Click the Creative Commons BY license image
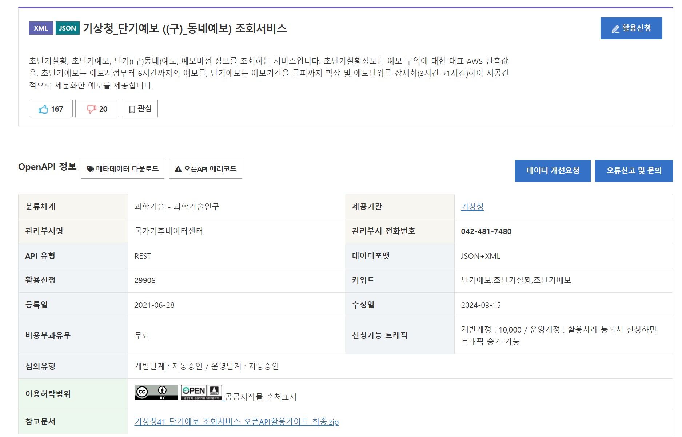682x437 pixels. click(x=156, y=392)
